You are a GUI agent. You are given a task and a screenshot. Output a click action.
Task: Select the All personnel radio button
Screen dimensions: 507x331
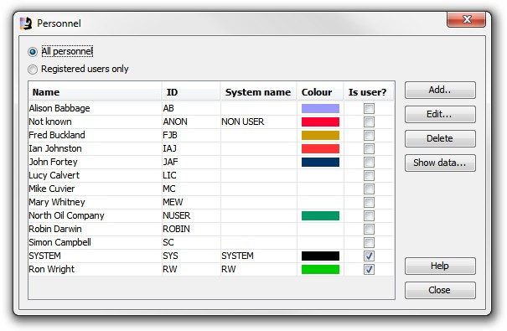33,52
